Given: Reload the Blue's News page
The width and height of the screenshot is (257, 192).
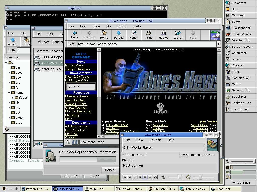Looking at the screenshot, I should pyautogui.click(x=119, y=35).
